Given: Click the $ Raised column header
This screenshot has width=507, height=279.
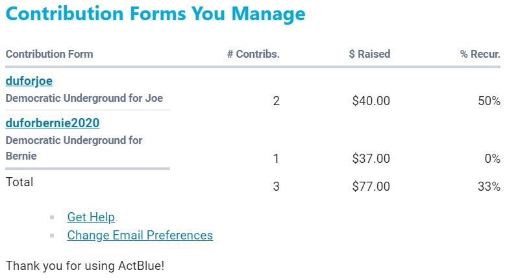Looking at the screenshot, I should click(x=369, y=54).
